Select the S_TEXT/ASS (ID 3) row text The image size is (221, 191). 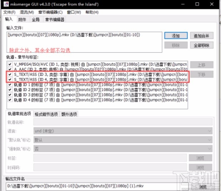101,74
